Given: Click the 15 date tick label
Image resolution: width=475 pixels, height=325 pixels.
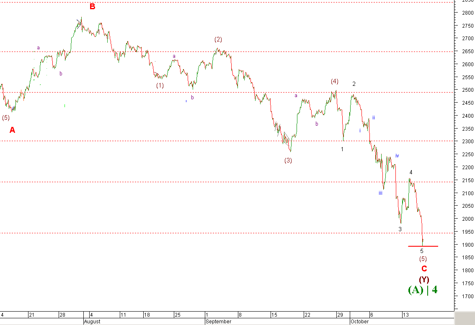Looking at the screenshot, I should (x=274, y=315).
